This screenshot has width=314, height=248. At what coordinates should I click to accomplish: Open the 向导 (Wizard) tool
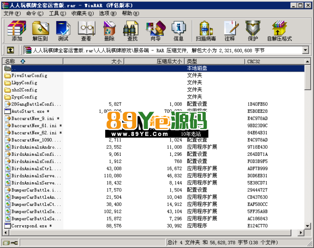pyautogui.click(x=155, y=31)
